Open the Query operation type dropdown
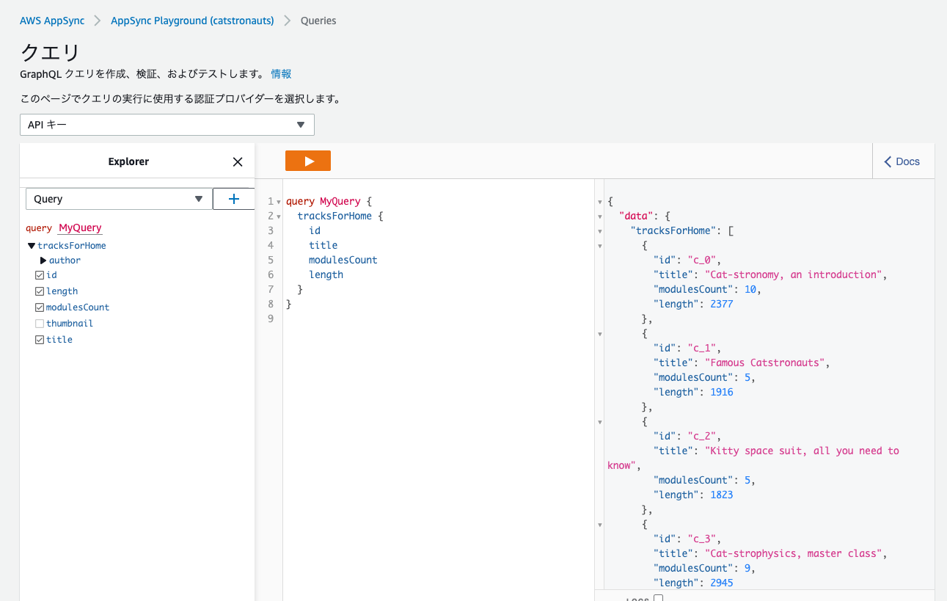The width and height of the screenshot is (947, 601). (x=119, y=199)
